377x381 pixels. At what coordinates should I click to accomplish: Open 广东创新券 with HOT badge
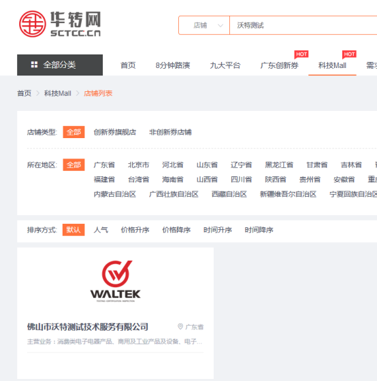279,65
